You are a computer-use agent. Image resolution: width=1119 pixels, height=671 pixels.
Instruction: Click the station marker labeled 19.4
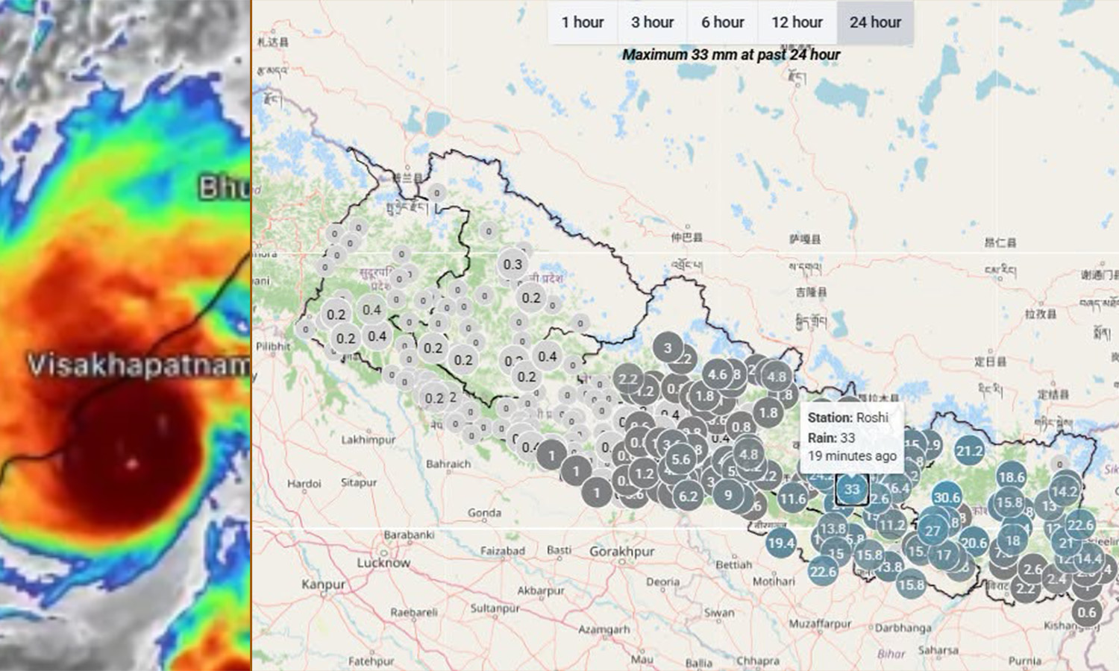pos(780,544)
